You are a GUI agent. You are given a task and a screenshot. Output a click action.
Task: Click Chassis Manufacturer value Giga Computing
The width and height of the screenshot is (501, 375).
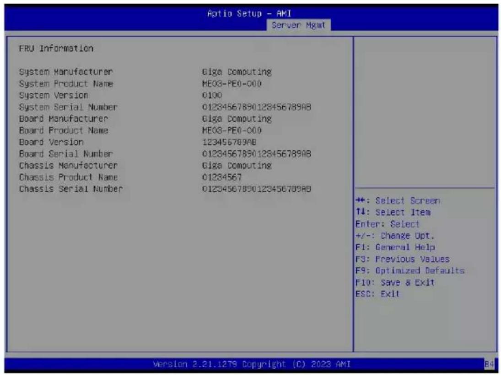pyautogui.click(x=237, y=165)
